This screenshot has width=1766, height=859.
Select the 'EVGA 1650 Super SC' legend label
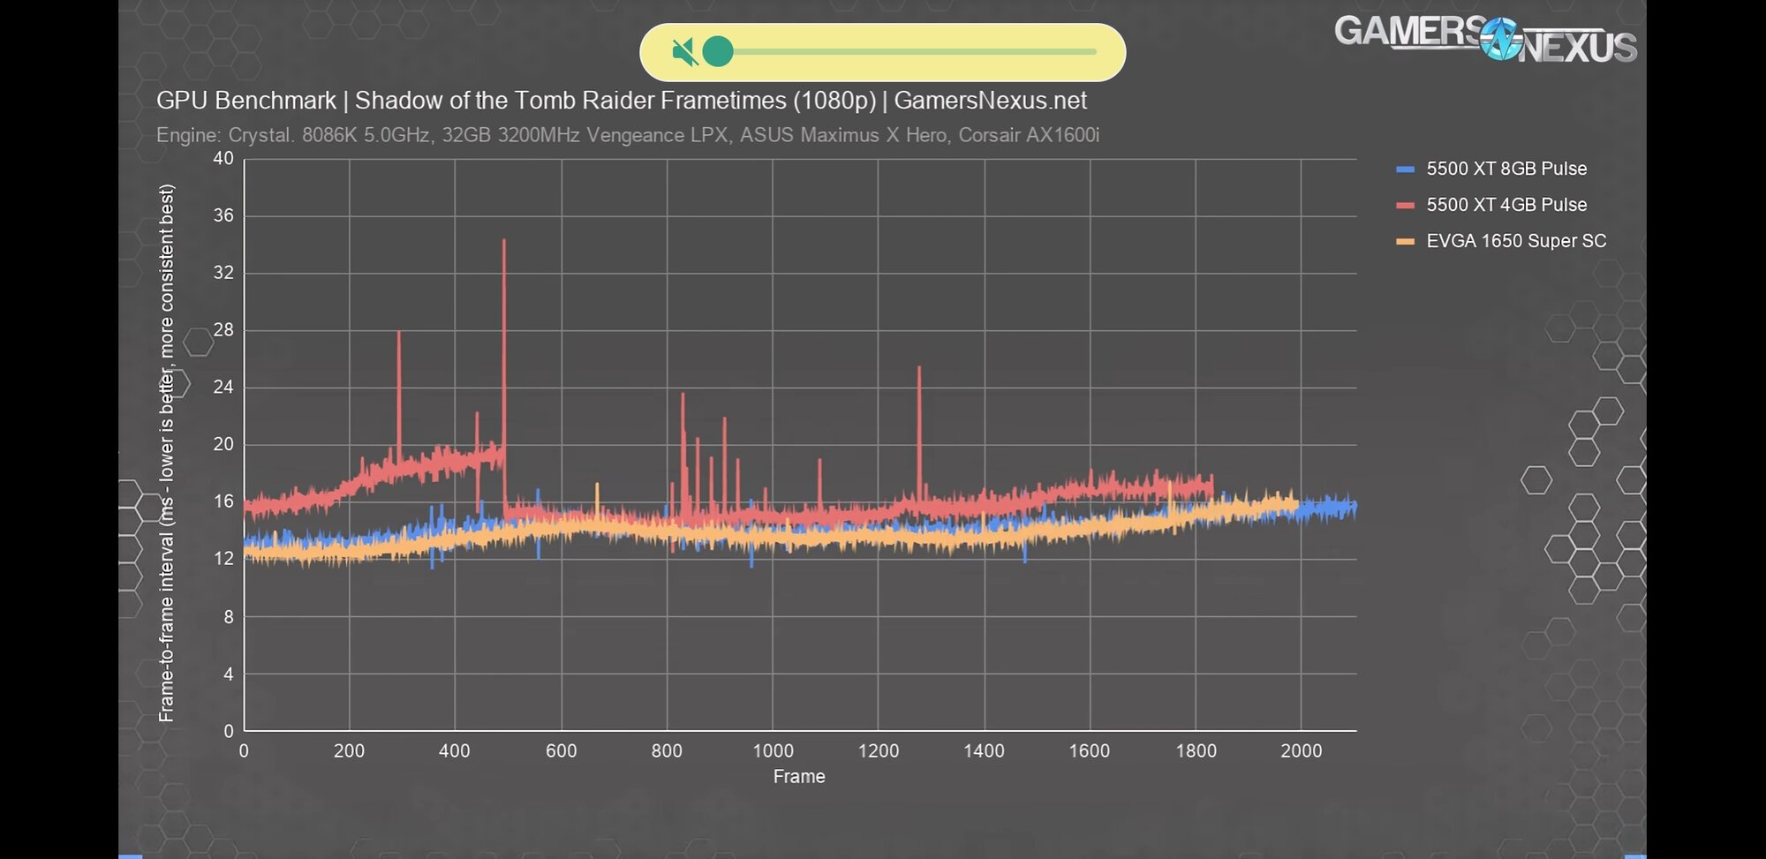coord(1516,241)
